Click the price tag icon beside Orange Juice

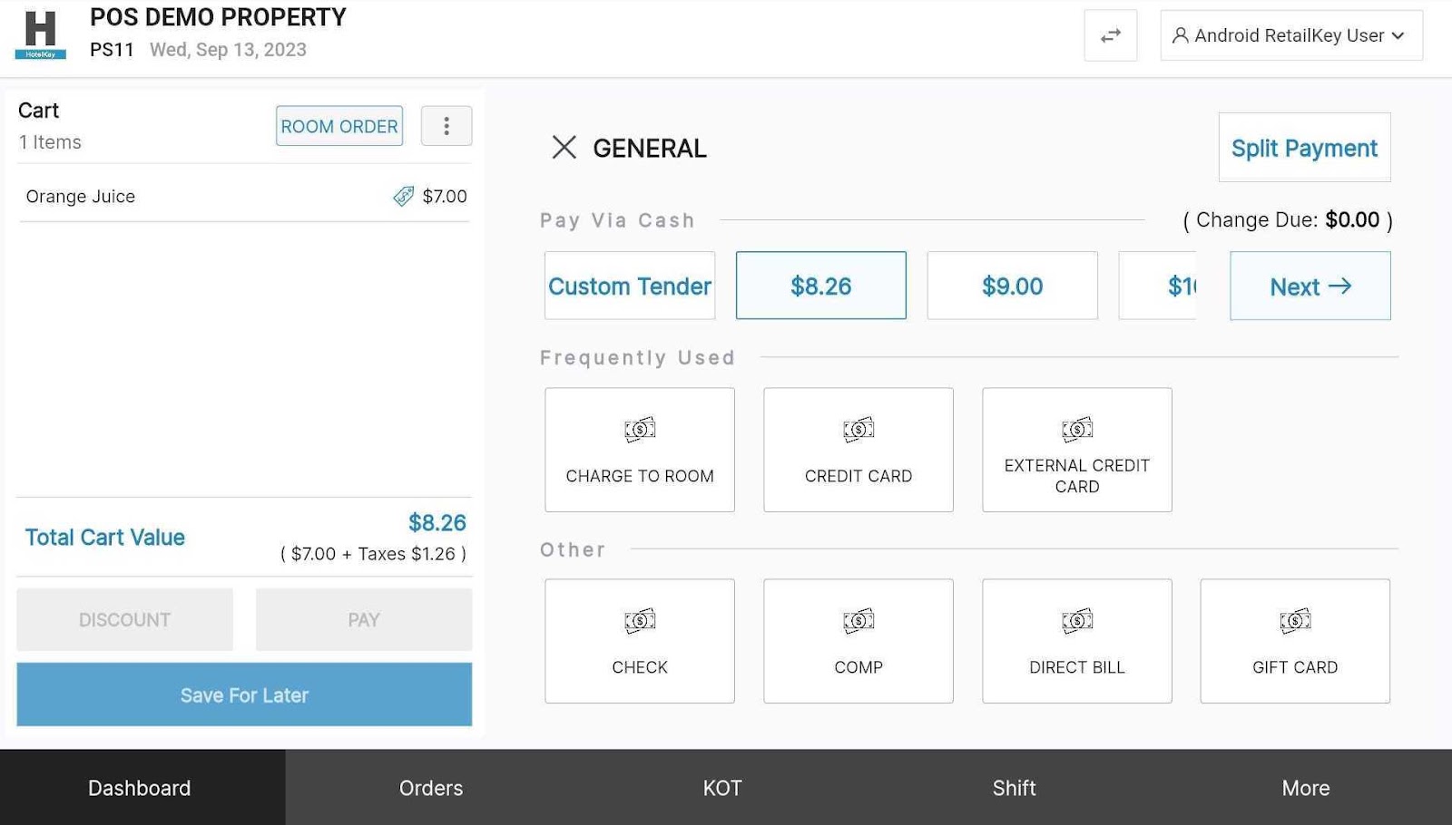(403, 197)
